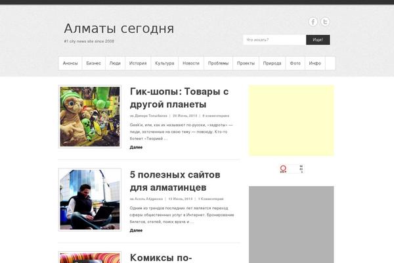394x263 pixels.
Task: Click the Гик-шопы article date text
Action: point(185,116)
